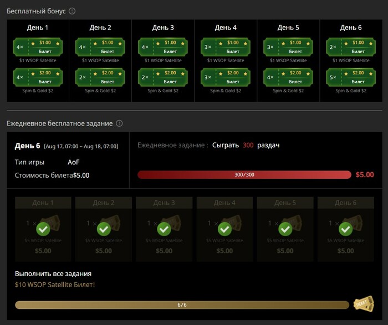
Task: Click the green checkmark on День 5 task card
Action: coord(285,229)
